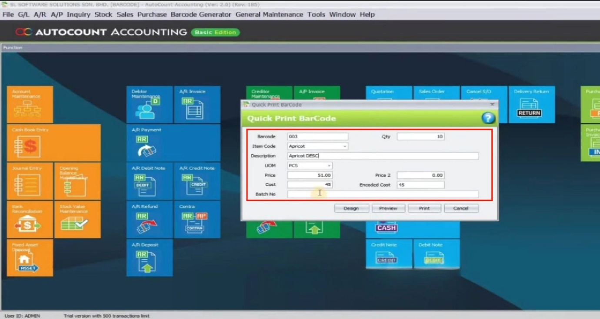This screenshot has height=319, width=600.
Task: Open the General Maintenance menu
Action: pyautogui.click(x=269, y=14)
